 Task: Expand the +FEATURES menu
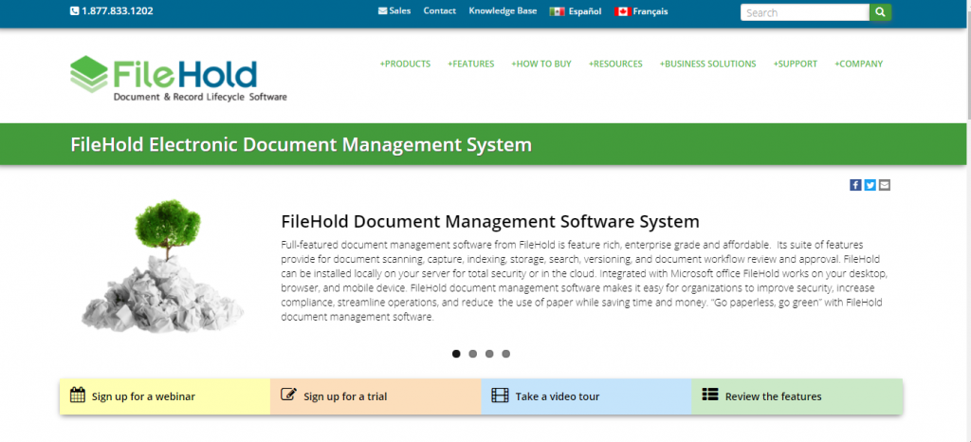click(x=470, y=64)
